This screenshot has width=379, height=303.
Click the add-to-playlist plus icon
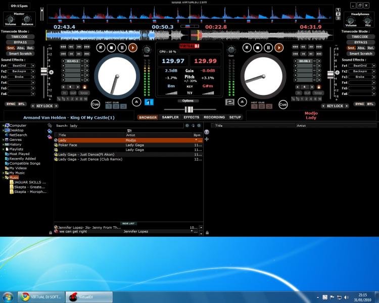(x=207, y=139)
